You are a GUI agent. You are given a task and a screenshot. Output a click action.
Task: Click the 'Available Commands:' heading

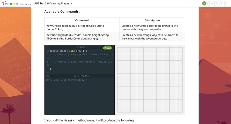click(62, 12)
